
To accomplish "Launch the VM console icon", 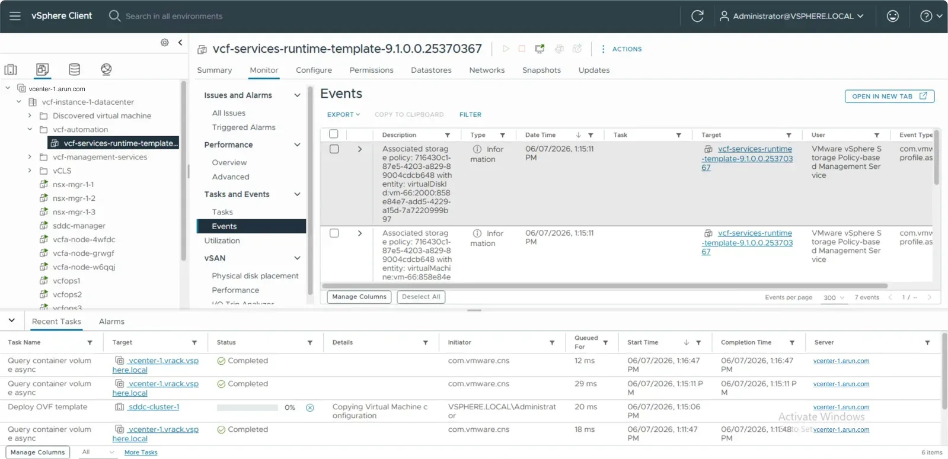I will [x=540, y=49].
